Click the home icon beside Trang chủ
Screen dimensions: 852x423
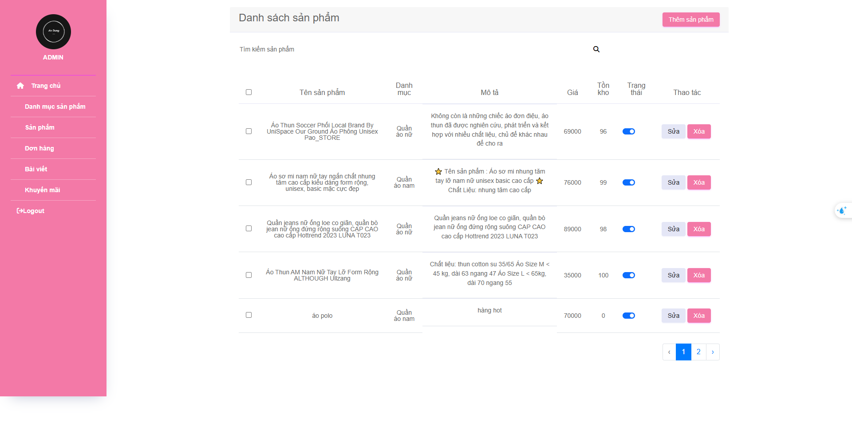tap(20, 86)
